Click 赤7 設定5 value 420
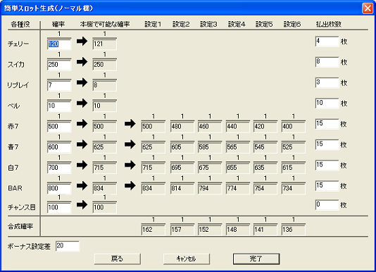The image size is (376, 272). (265, 126)
